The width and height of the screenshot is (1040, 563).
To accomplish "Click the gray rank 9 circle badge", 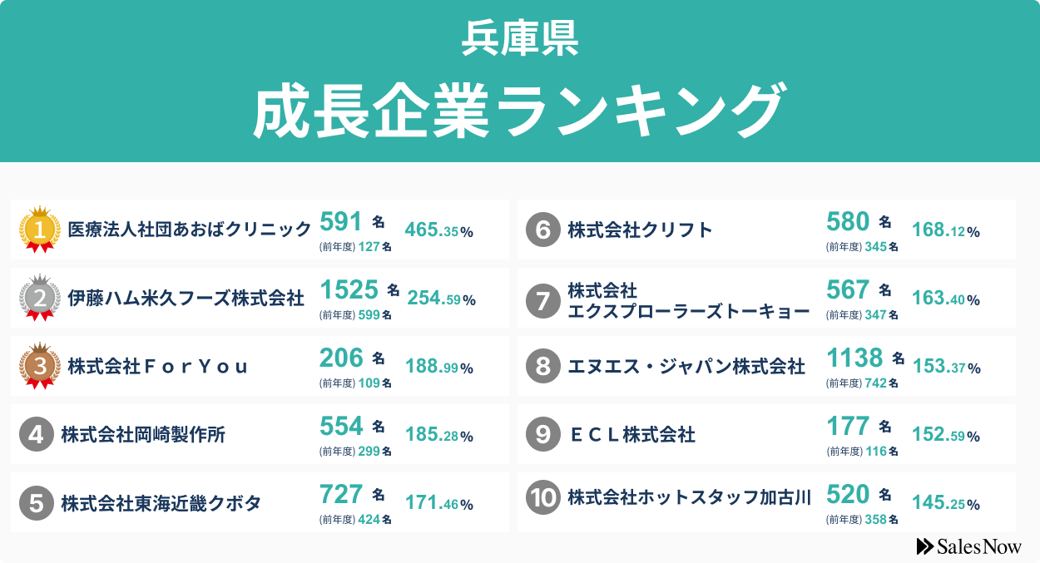I will (543, 434).
